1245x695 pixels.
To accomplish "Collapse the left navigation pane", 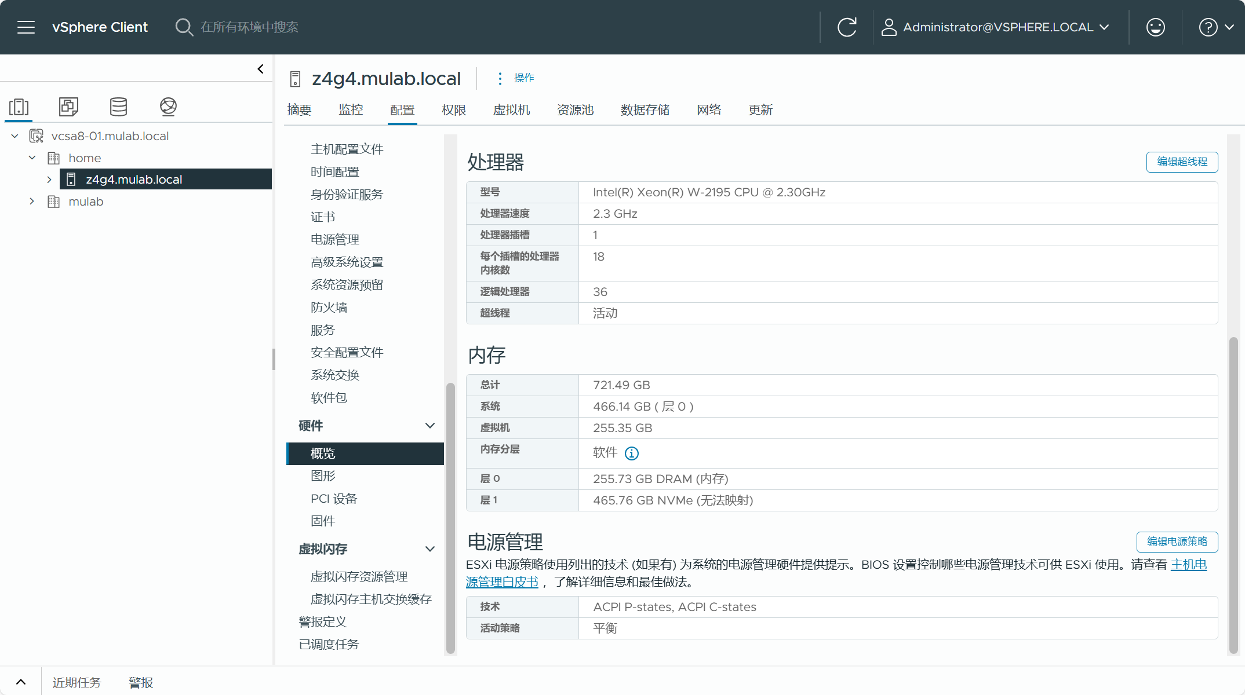I will (260, 69).
